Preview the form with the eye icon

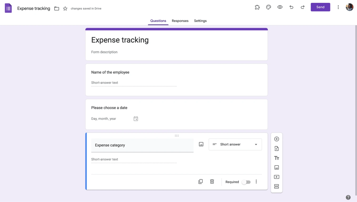[x=280, y=7]
